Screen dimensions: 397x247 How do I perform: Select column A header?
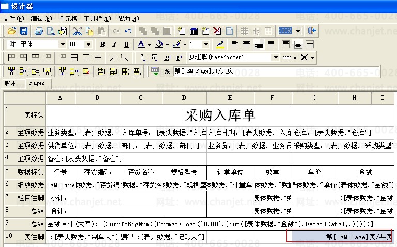click(x=60, y=98)
